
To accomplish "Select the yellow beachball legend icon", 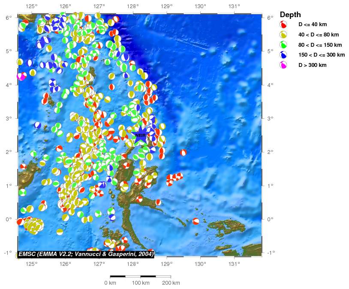I will point(283,35).
